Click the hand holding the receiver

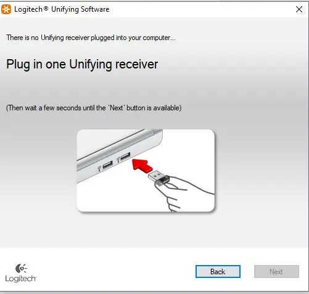coord(183,193)
